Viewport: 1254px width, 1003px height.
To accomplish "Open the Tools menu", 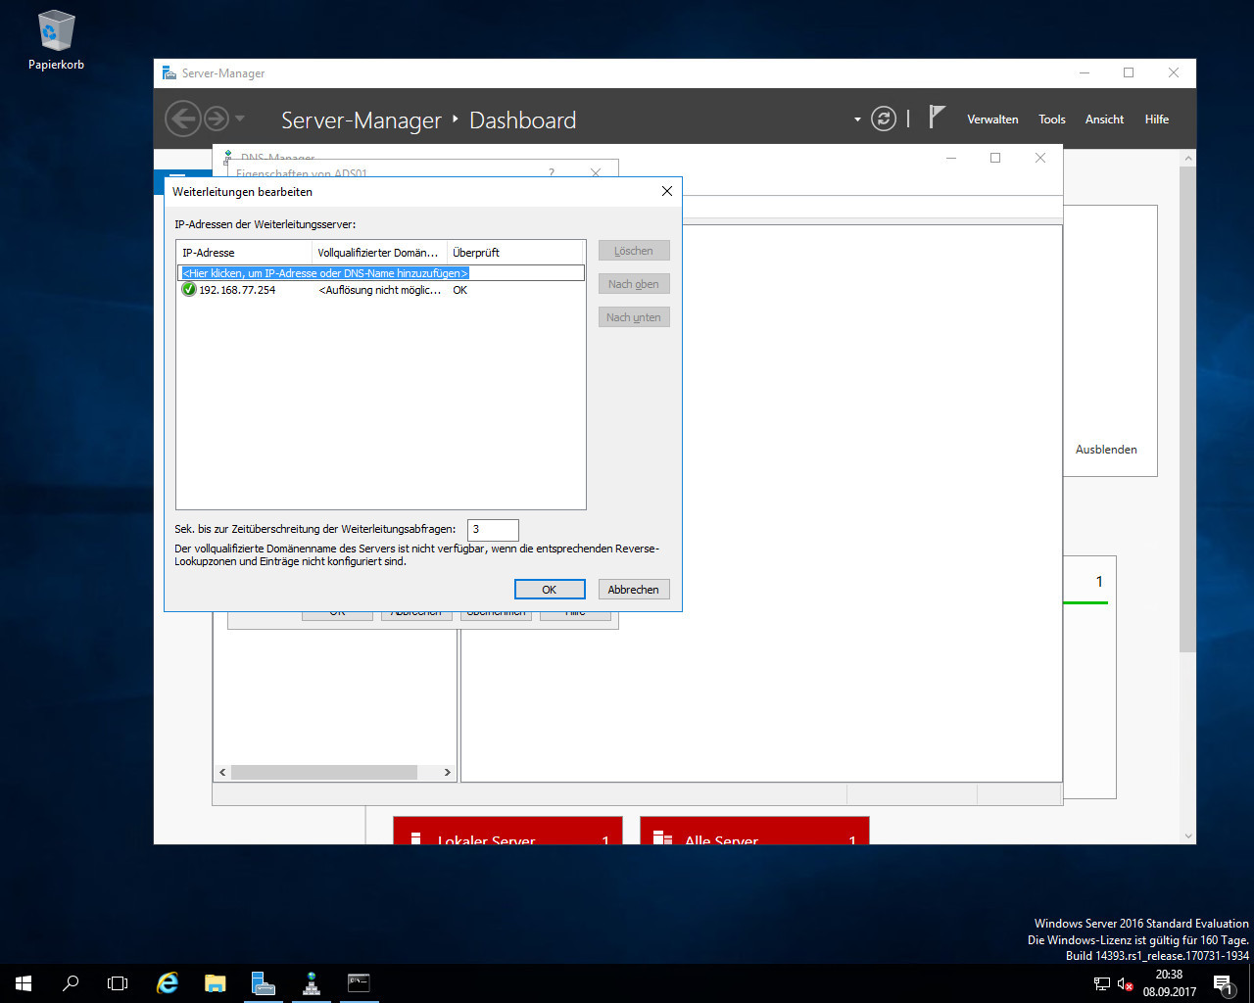I will pos(1051,119).
